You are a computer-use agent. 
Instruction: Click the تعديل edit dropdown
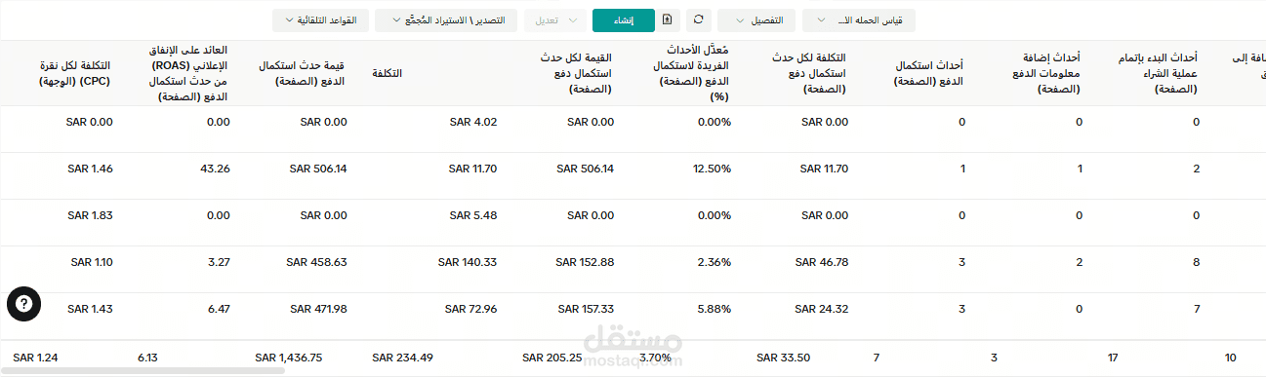555,19
